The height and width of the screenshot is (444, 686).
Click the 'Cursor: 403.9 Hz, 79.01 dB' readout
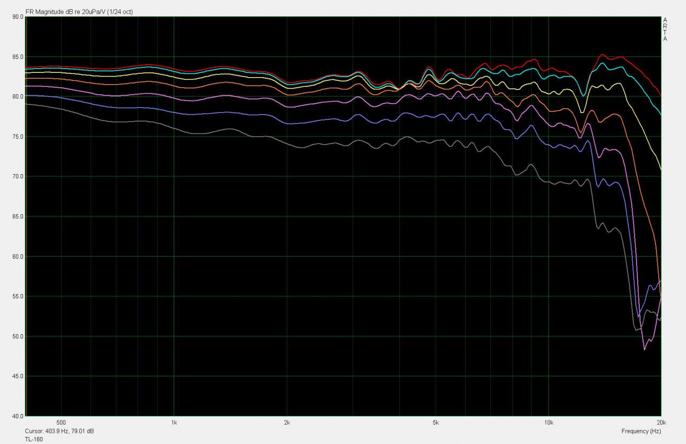coord(59,431)
